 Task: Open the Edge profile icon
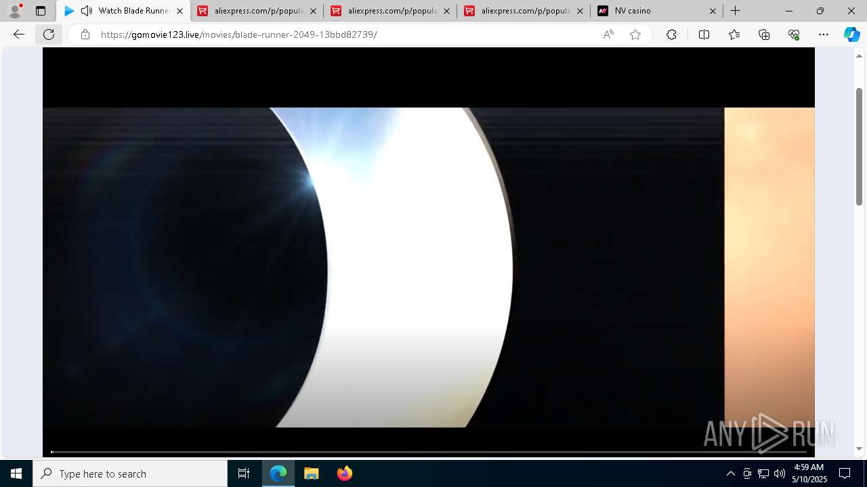[x=15, y=11]
